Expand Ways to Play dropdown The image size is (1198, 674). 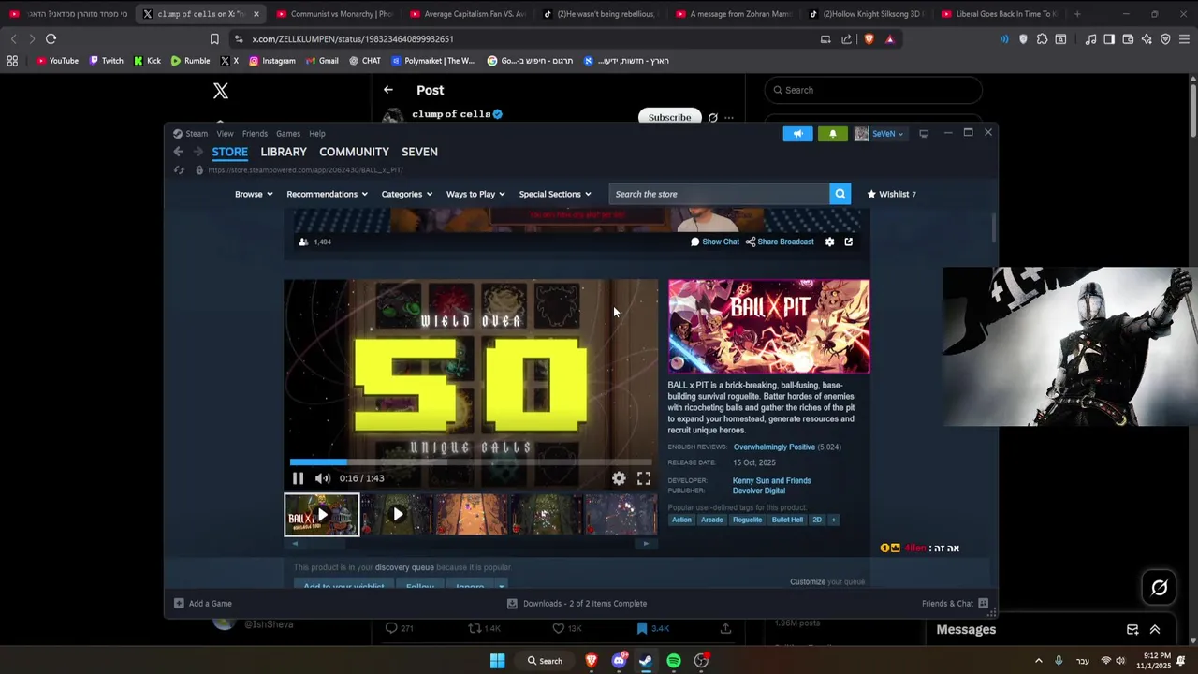coord(475,194)
